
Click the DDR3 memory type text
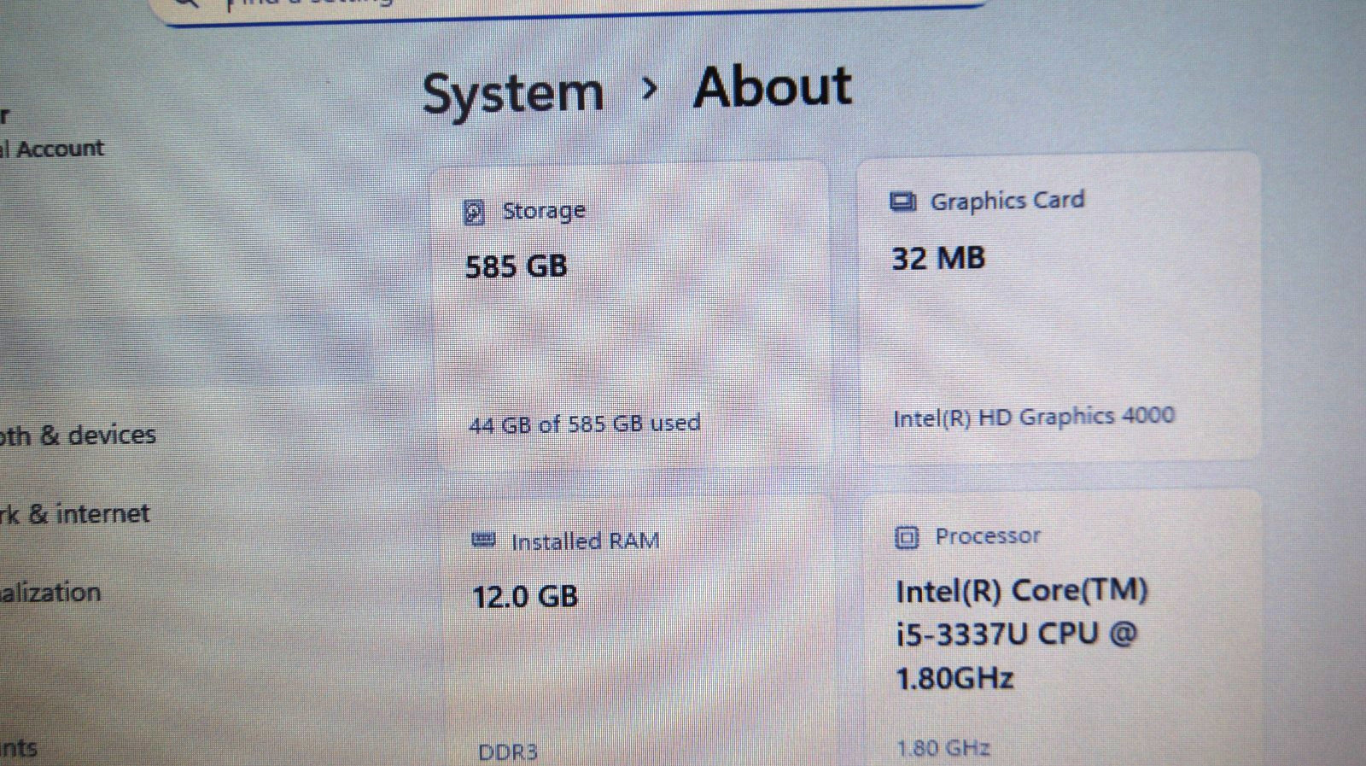508,752
